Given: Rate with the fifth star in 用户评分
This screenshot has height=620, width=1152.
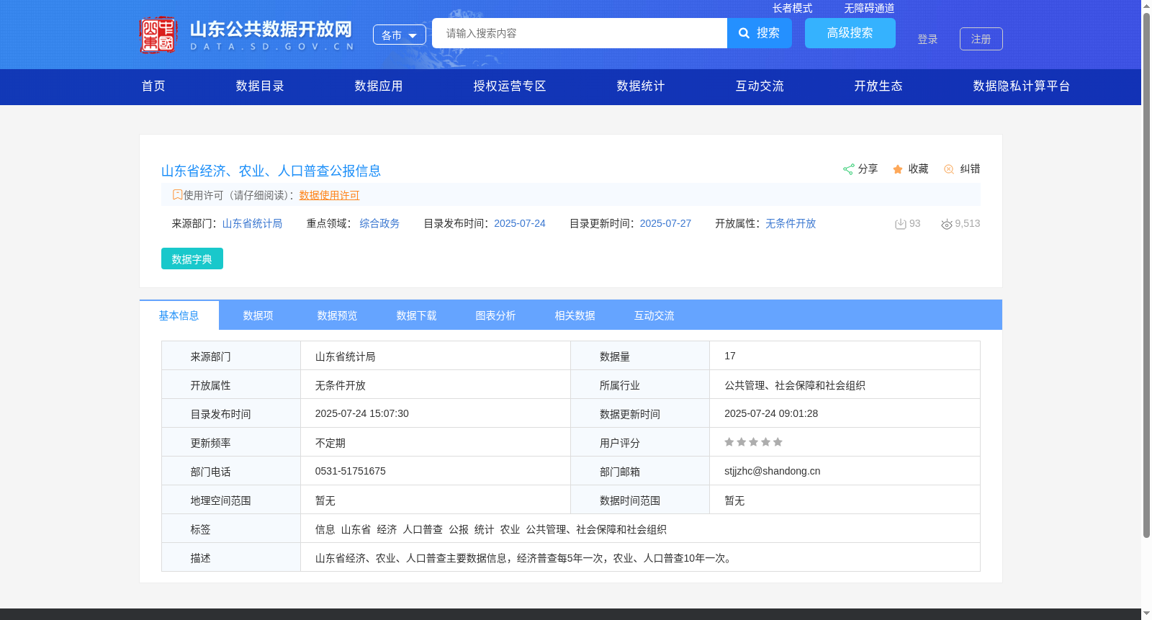Looking at the screenshot, I should click(x=778, y=442).
